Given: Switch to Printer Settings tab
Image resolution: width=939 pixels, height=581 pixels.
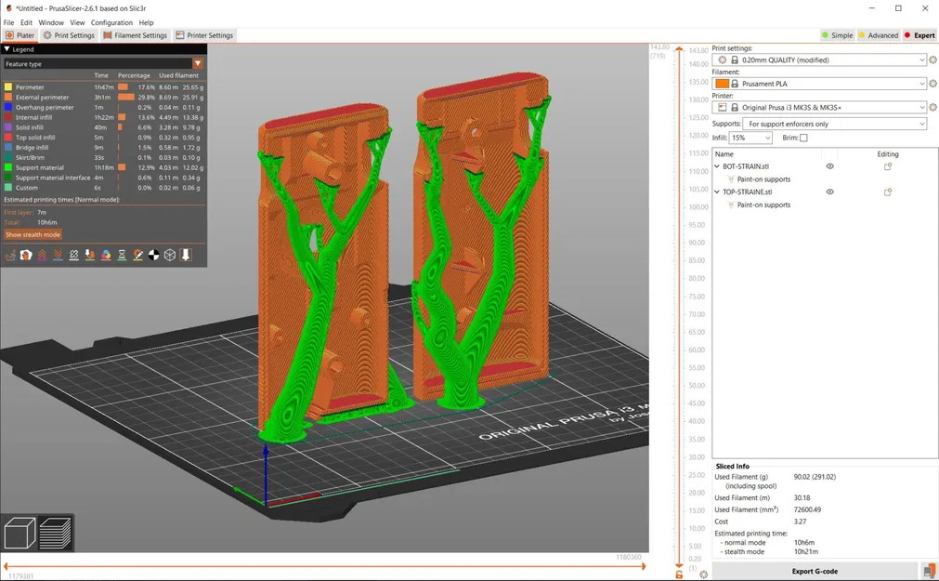Looking at the screenshot, I should coord(204,35).
